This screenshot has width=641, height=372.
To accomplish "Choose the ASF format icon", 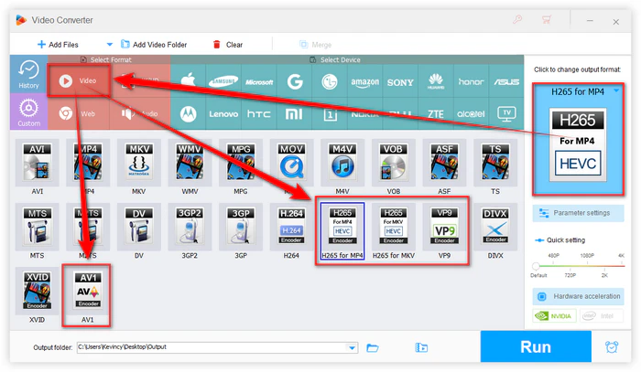I will (444, 163).
